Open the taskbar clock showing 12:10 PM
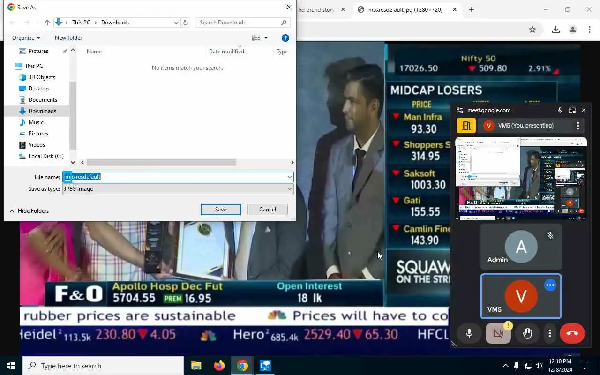This screenshot has width=600, height=375. 559,366
